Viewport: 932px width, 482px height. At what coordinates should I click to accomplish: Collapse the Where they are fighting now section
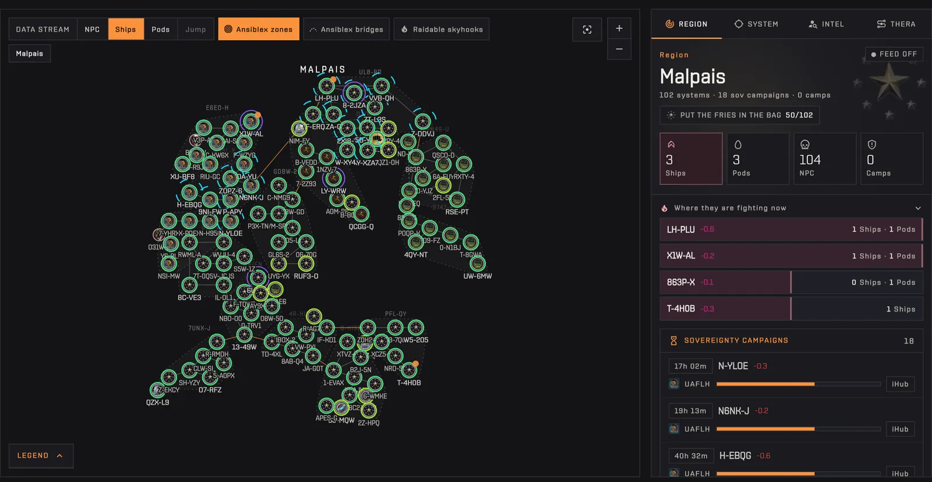click(918, 208)
